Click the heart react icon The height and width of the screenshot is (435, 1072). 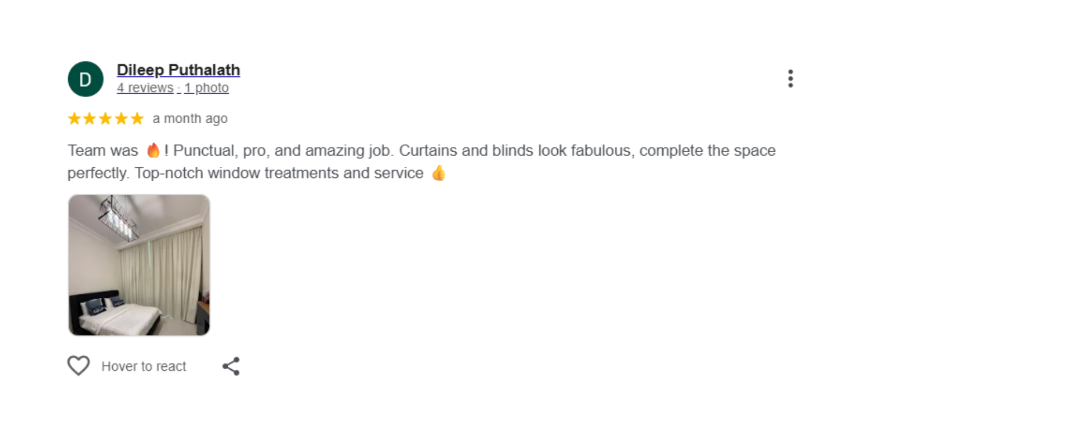pyautogui.click(x=79, y=366)
